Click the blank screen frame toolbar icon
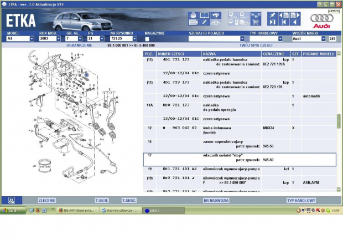The height and width of the screenshot is (245, 343). click(x=205, y=16)
